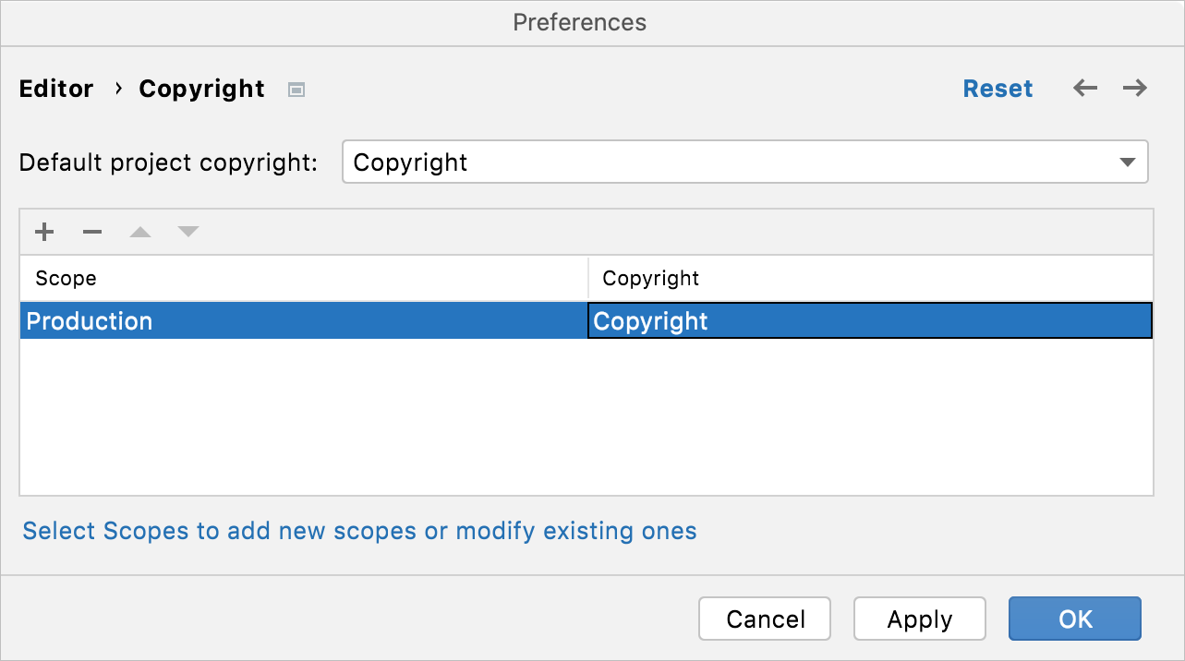Remove the selected Production scope
Image resolution: width=1185 pixels, height=661 pixels.
91,232
